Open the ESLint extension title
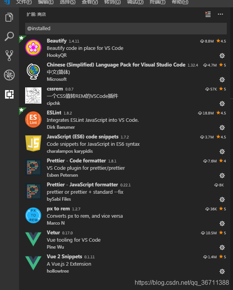Viewport: 233px width, 290px height. 54,113
